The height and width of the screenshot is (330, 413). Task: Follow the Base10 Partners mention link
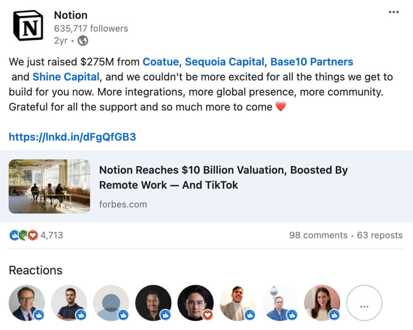click(311, 62)
